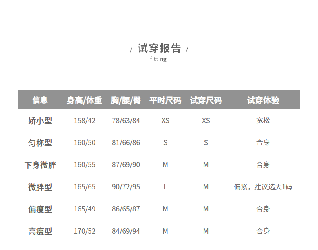This screenshot has width=318, height=250.
Task: Click the 90/72/95 measurements cell
Action: [x=126, y=187]
